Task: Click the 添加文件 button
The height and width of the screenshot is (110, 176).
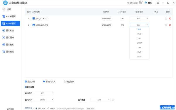Action: pos(30,82)
